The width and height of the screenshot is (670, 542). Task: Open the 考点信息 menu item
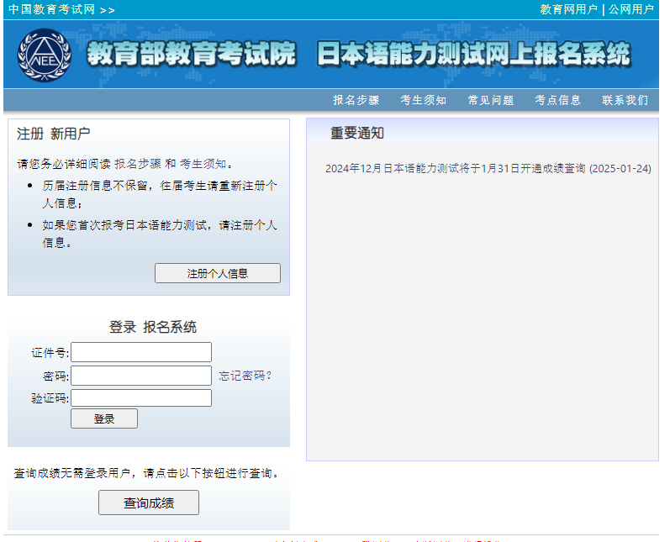[557, 100]
